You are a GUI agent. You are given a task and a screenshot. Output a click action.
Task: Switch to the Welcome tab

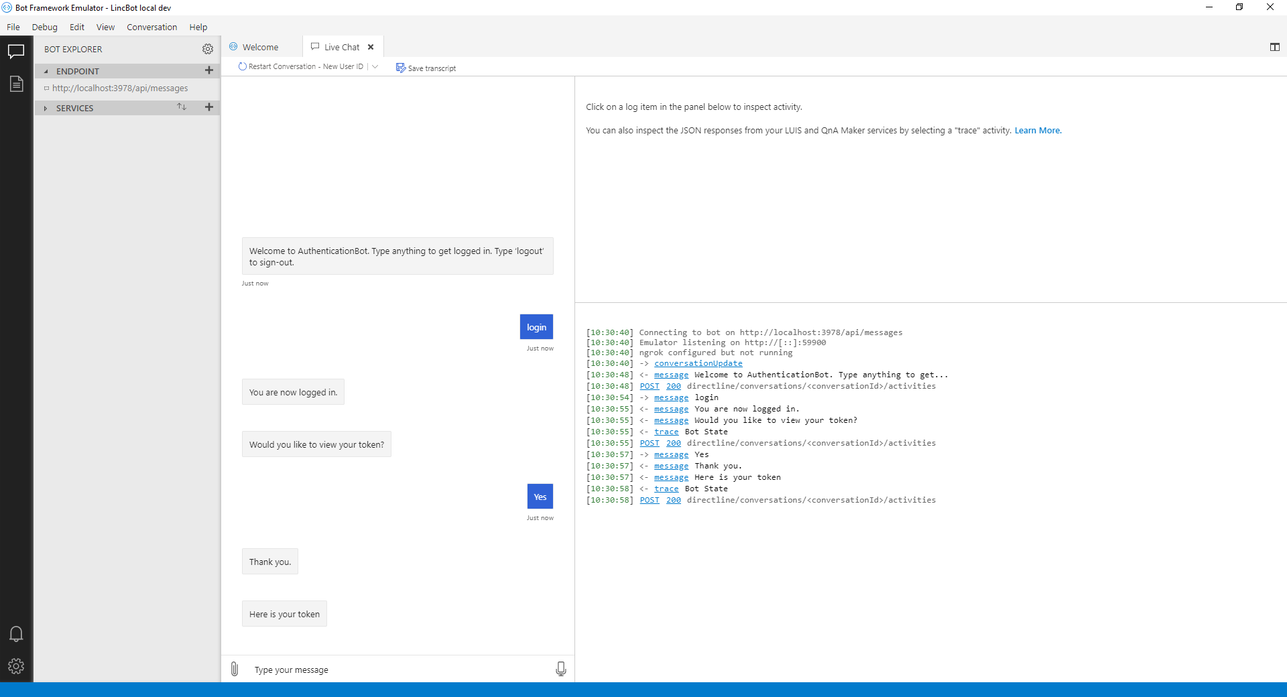pos(260,47)
